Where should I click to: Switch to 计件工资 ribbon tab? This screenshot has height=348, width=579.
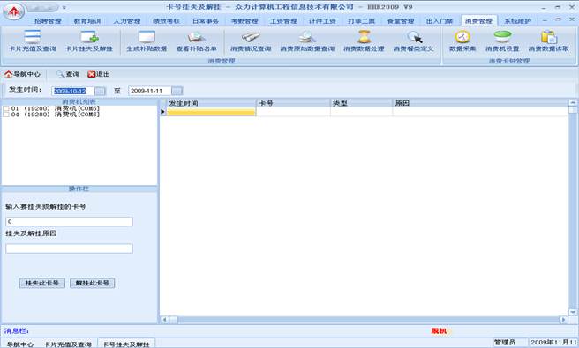coord(322,21)
